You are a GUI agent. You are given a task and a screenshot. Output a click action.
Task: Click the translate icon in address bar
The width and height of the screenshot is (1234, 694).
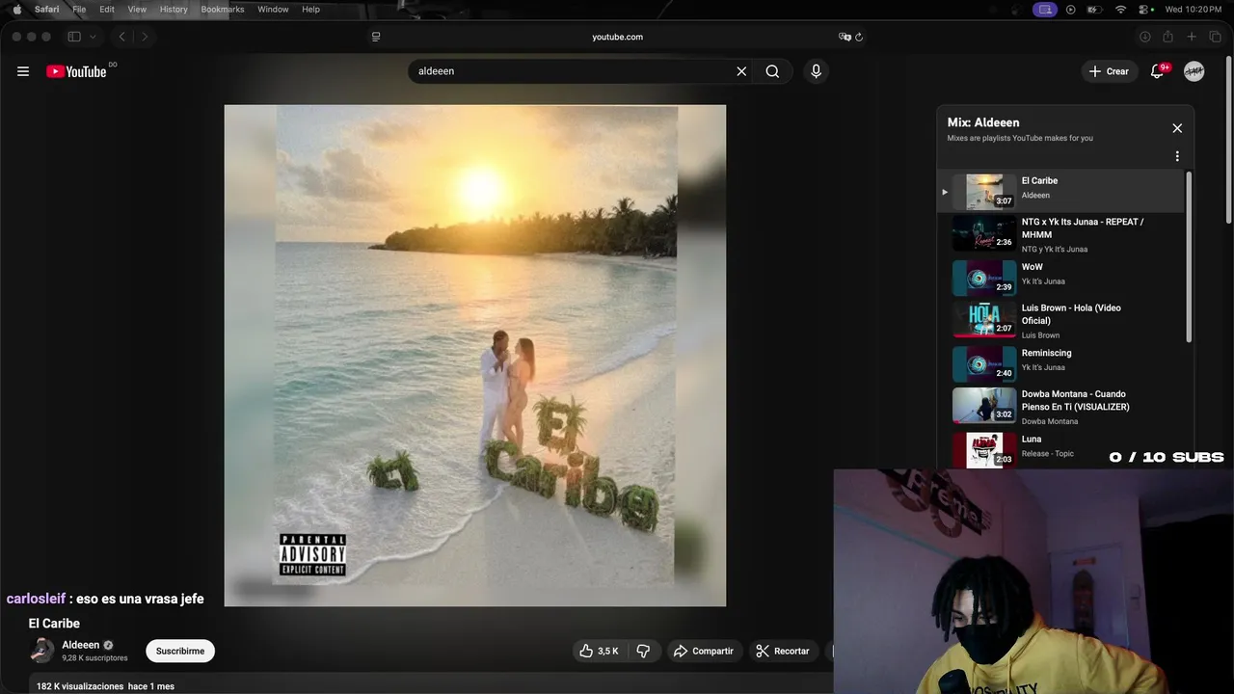(845, 37)
